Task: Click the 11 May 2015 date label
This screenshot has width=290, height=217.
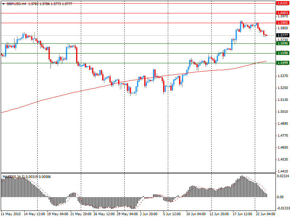Action: coord(12,214)
